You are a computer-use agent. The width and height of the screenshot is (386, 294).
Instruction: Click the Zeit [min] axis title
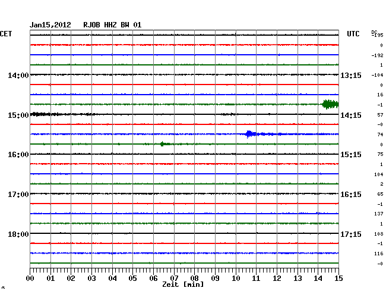click(x=183, y=284)
